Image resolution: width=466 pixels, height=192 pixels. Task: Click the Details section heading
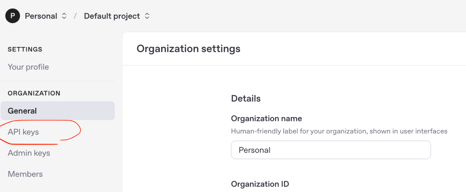246,98
